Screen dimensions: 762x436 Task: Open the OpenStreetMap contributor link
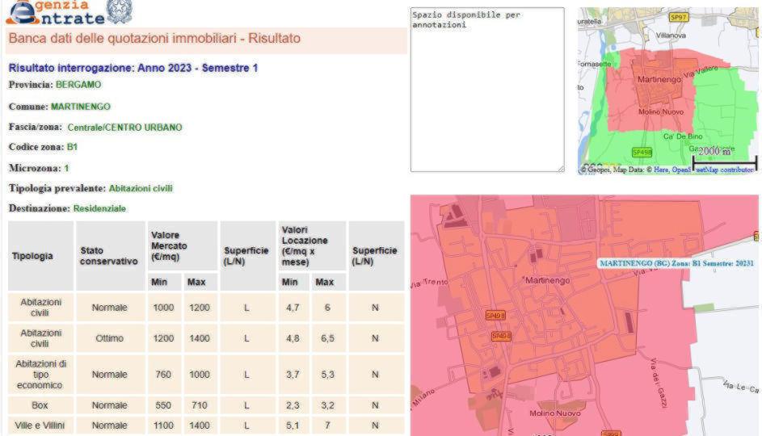[x=713, y=170]
